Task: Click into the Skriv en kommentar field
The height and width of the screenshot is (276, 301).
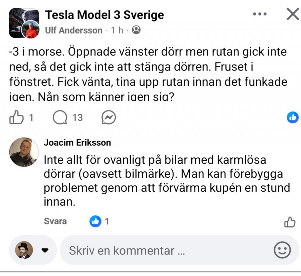Action: point(126,250)
